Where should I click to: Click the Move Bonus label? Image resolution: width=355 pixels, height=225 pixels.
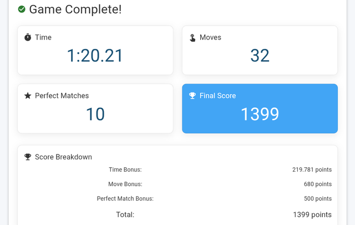[125, 184]
